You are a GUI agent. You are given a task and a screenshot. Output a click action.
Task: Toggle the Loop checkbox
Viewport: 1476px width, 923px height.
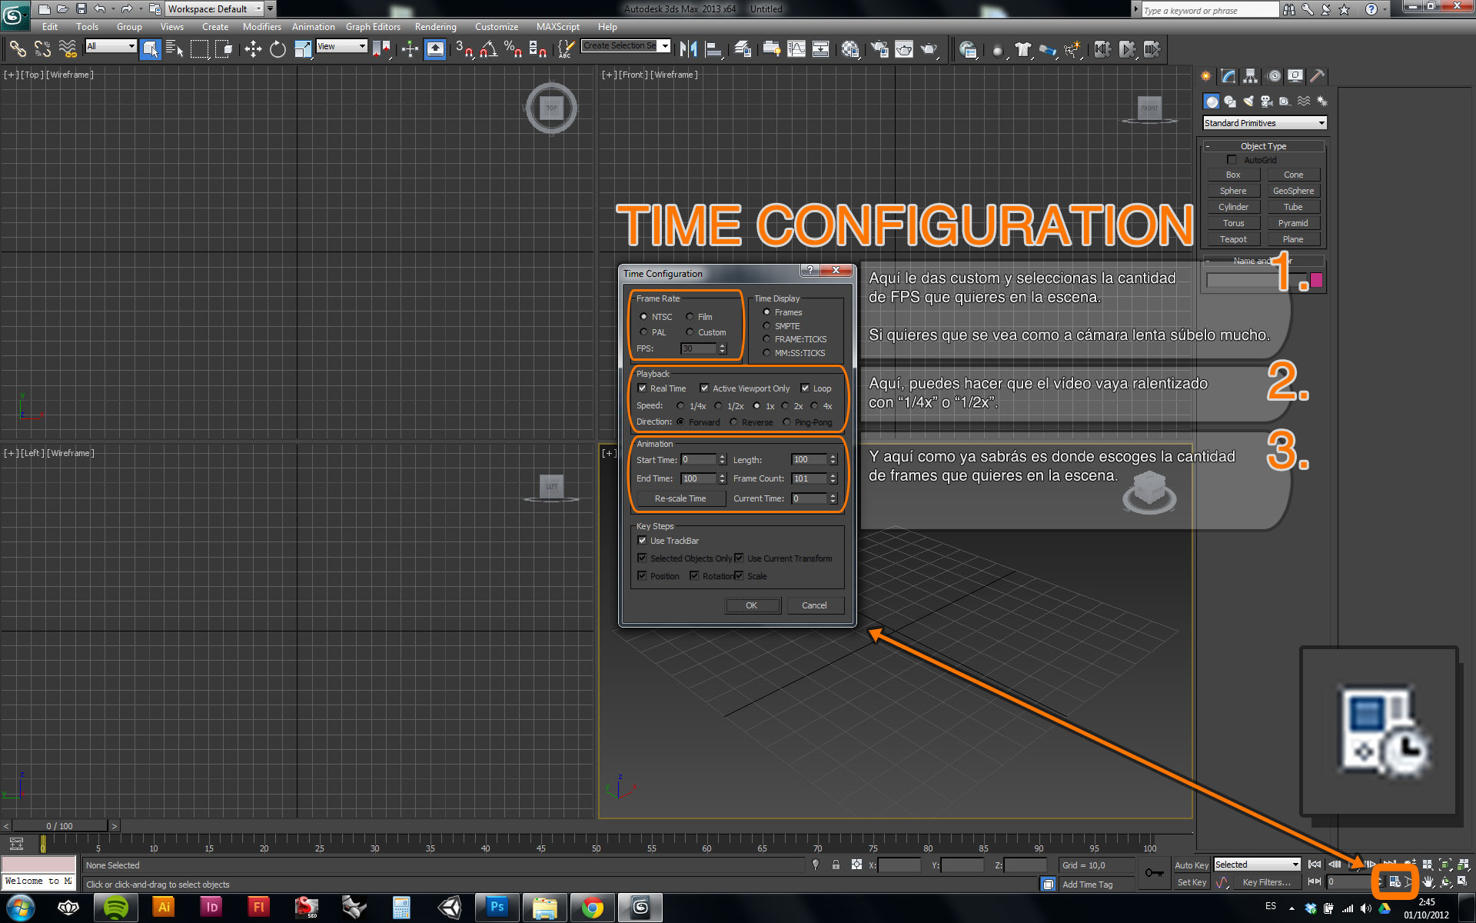pyautogui.click(x=805, y=388)
